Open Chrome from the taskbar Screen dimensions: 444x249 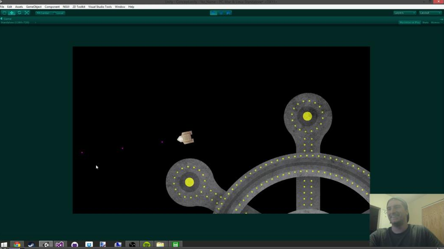(x=17, y=245)
